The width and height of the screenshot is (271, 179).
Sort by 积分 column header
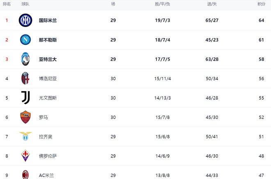coord(261,4)
